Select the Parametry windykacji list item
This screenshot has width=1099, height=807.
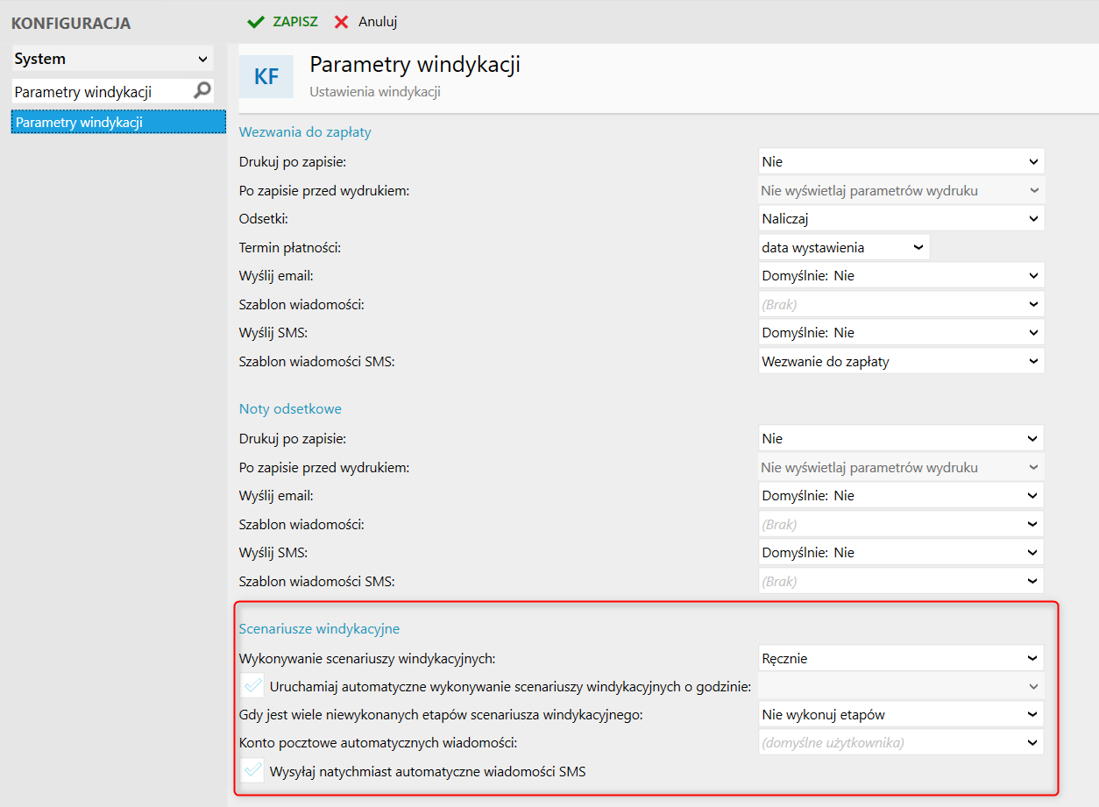point(118,122)
